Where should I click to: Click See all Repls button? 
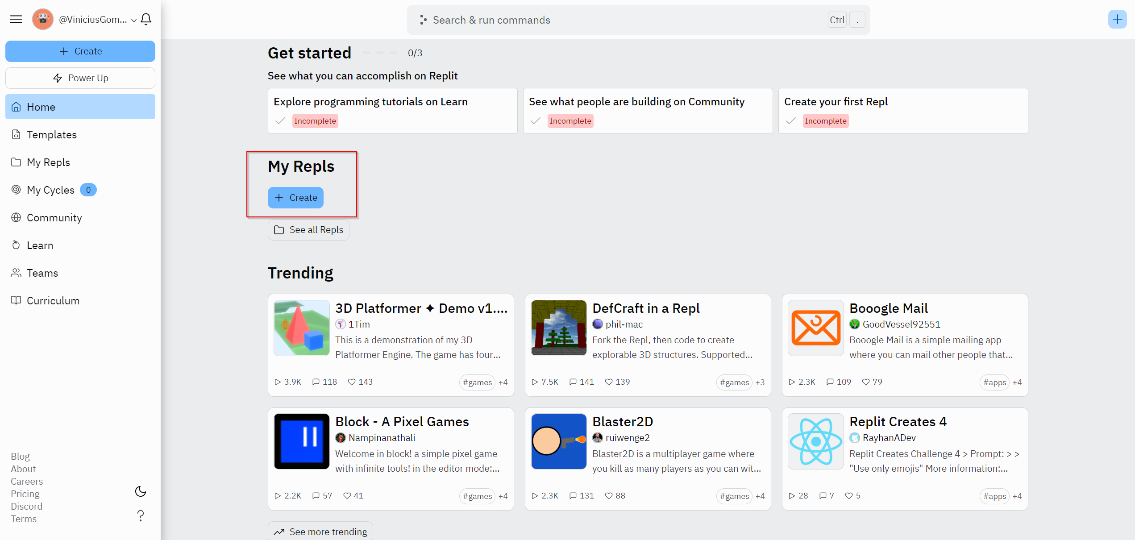(x=308, y=230)
